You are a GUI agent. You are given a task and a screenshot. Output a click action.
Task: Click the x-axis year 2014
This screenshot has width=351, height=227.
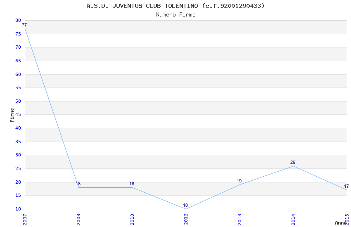(293, 220)
